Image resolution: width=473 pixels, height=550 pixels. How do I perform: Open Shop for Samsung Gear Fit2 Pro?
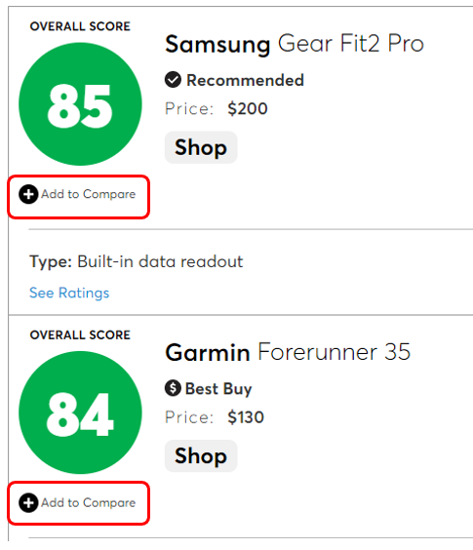click(x=201, y=147)
